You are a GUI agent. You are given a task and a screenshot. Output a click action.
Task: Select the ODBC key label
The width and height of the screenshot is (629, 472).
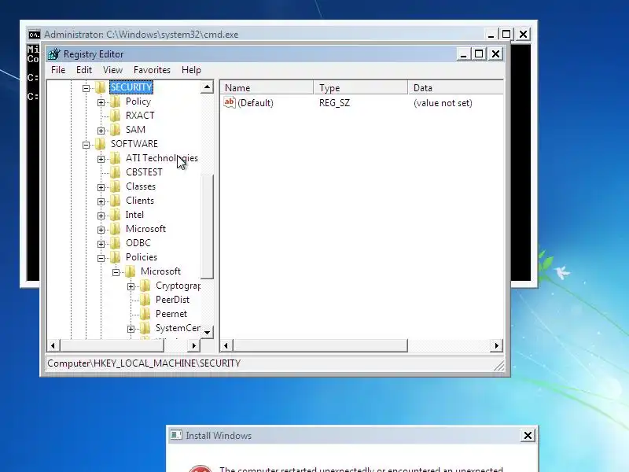[x=138, y=243]
